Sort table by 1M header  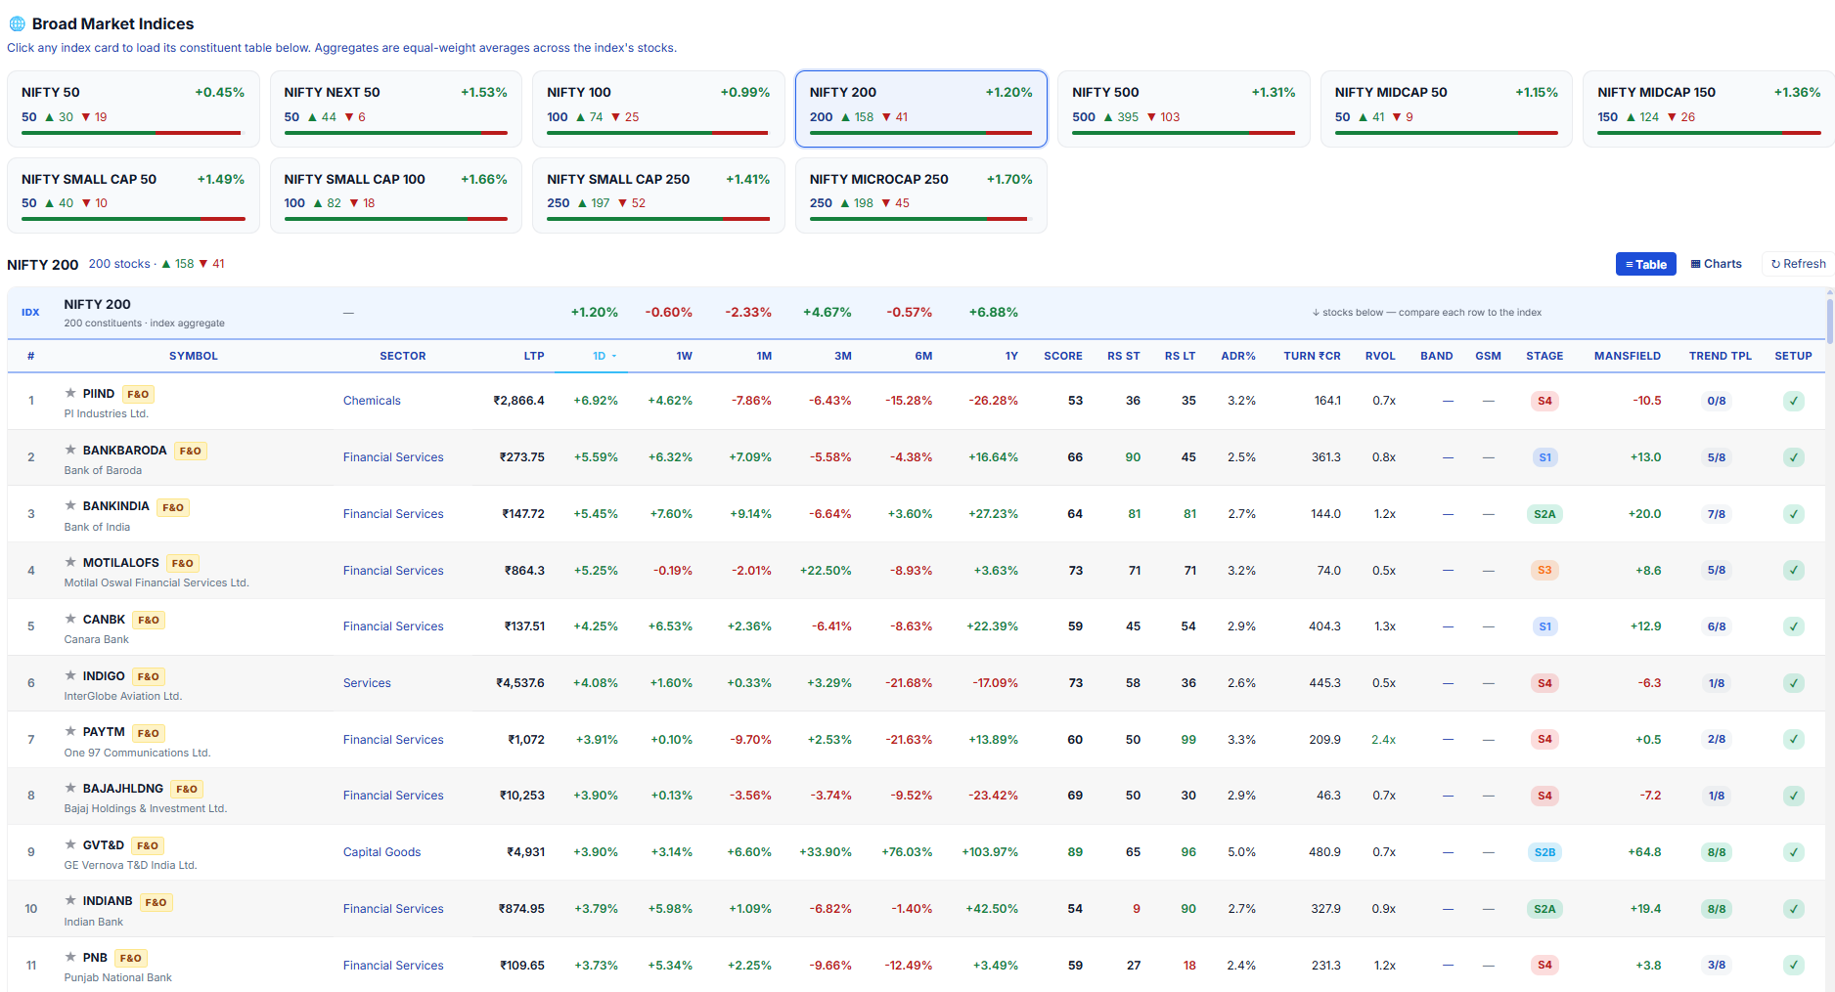pos(764,356)
